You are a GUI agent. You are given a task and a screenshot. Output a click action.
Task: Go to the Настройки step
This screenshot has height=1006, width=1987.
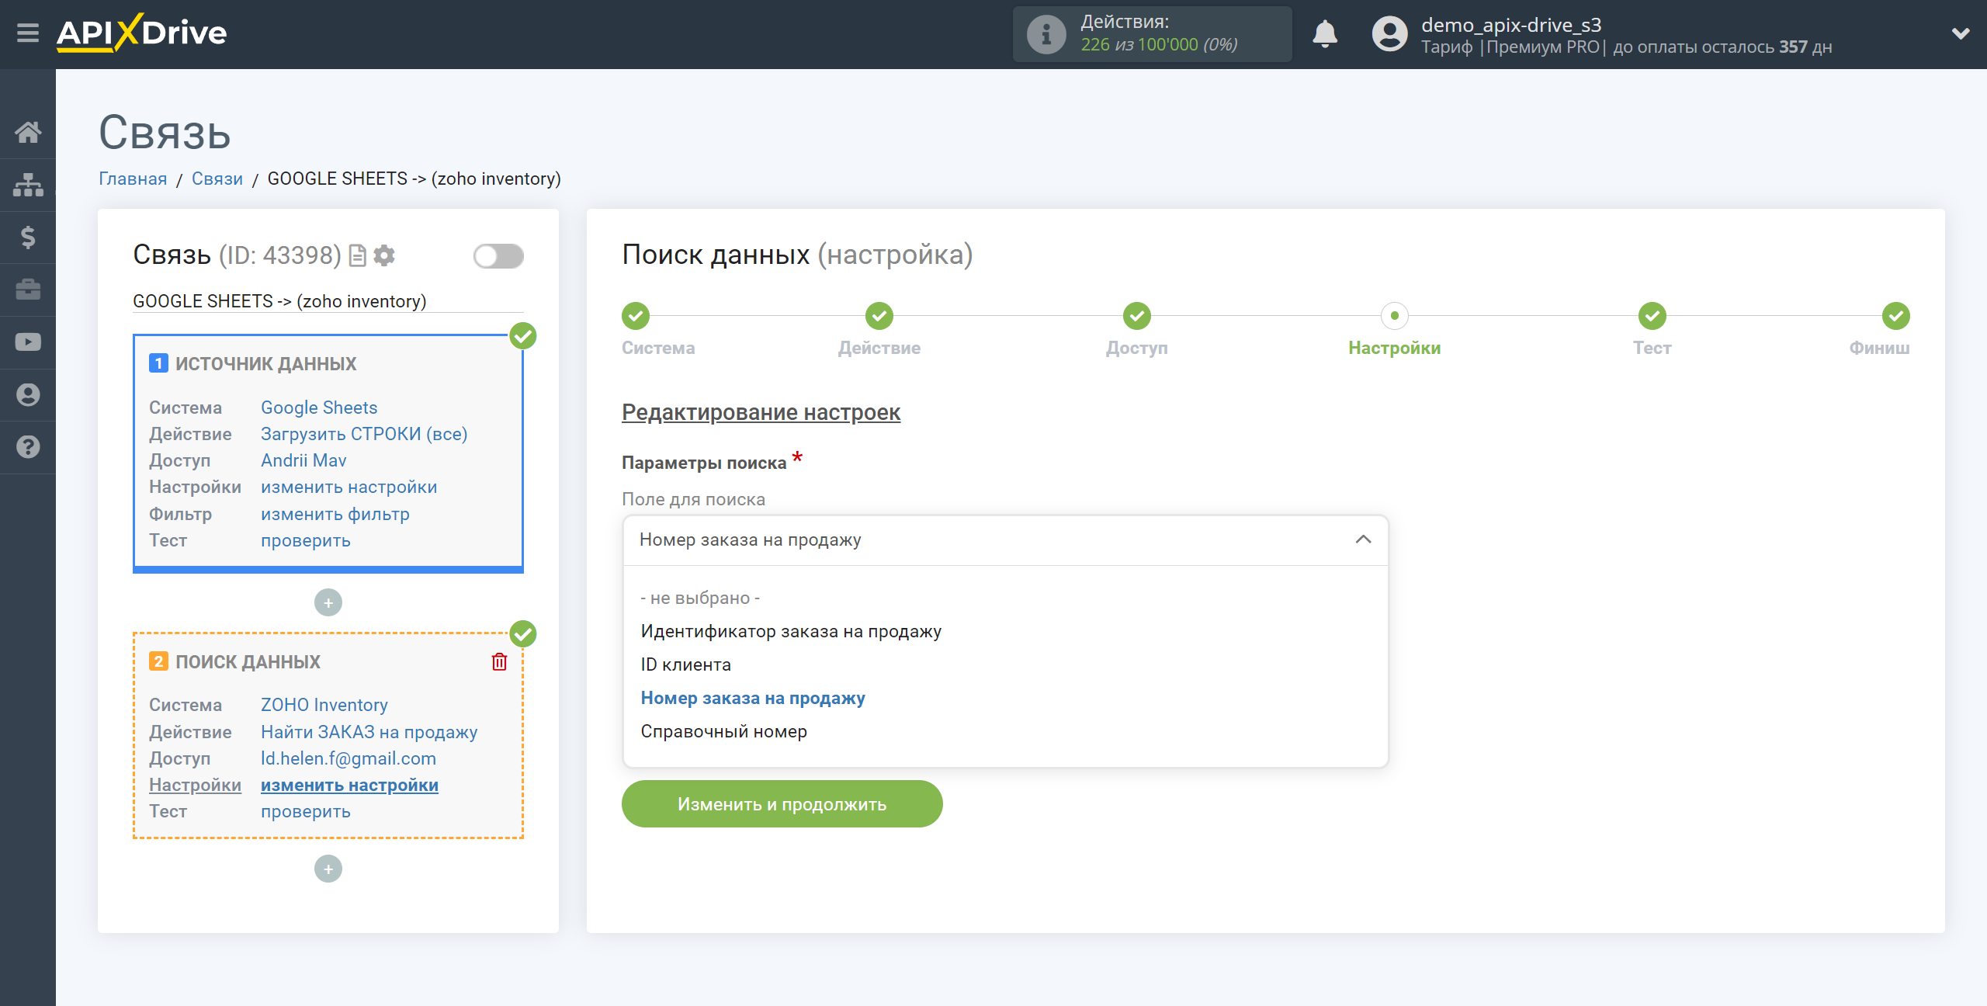pos(1395,316)
